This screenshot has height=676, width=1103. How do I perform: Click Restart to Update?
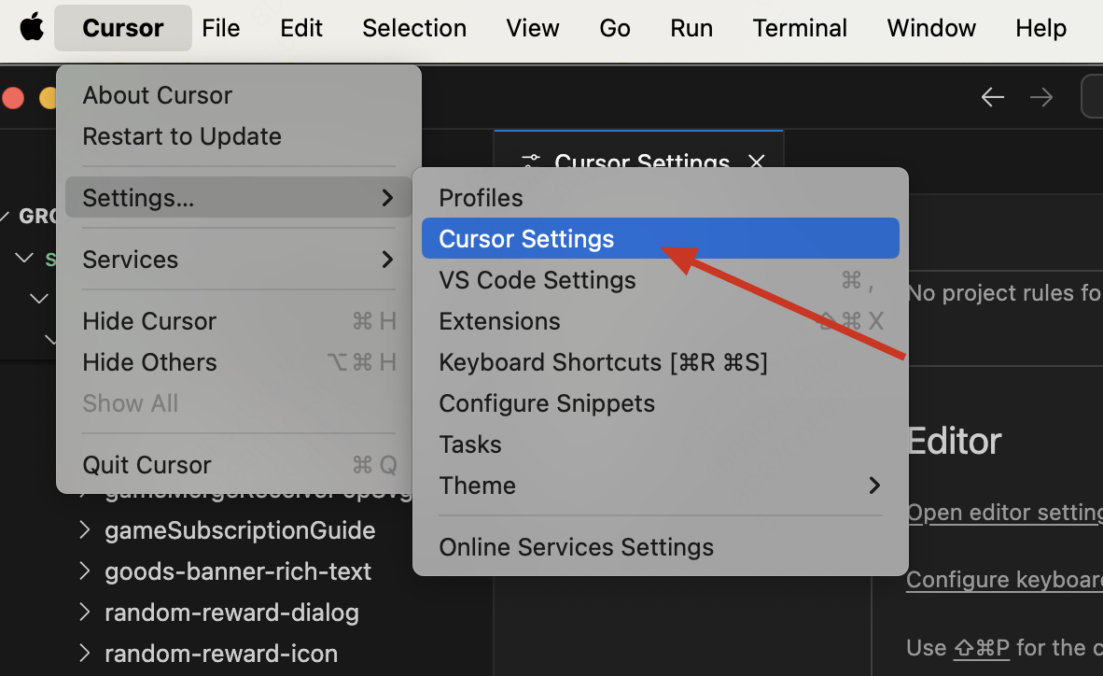(x=182, y=136)
